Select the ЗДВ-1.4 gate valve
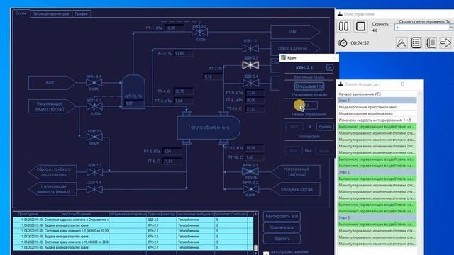The width and height of the screenshot is (454, 255). coord(94,190)
